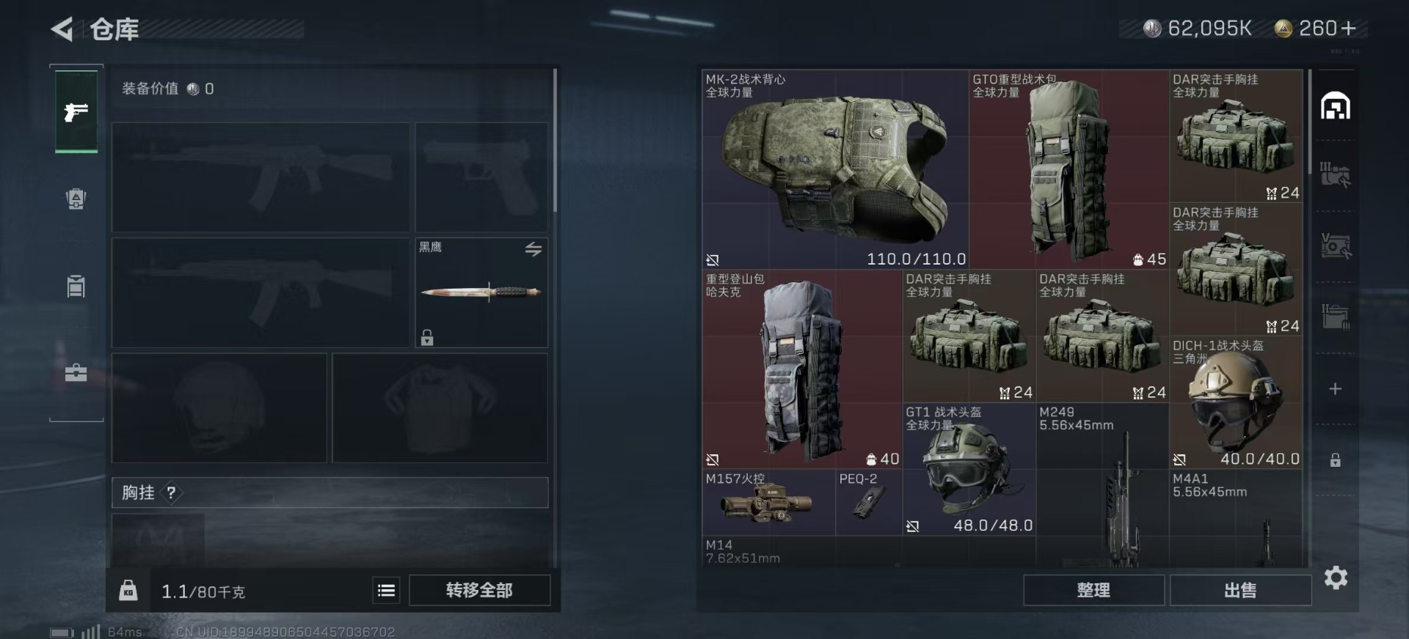Swap the 黑鹰 knife using arrows icon
Image resolution: width=1409 pixels, height=639 pixels.
pyautogui.click(x=534, y=249)
